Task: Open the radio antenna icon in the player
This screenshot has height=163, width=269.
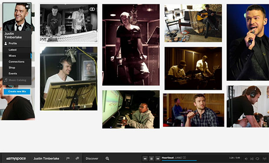Action: coord(264,159)
